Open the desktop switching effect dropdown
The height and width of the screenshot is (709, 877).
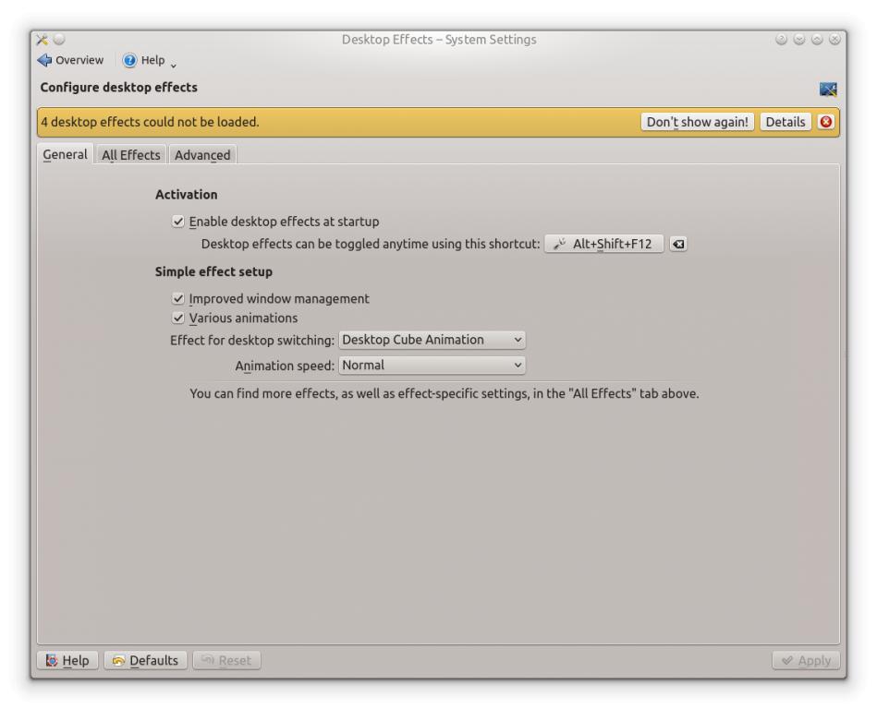point(432,340)
